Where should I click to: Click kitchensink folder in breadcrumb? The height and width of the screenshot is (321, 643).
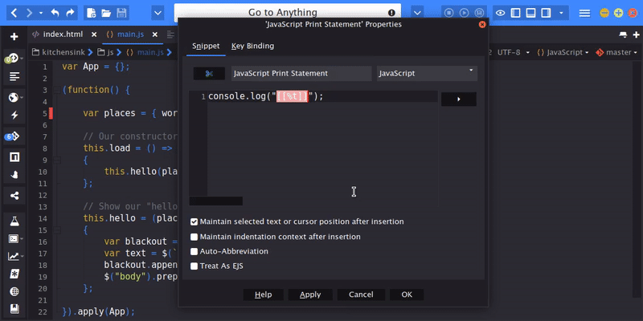(57, 52)
